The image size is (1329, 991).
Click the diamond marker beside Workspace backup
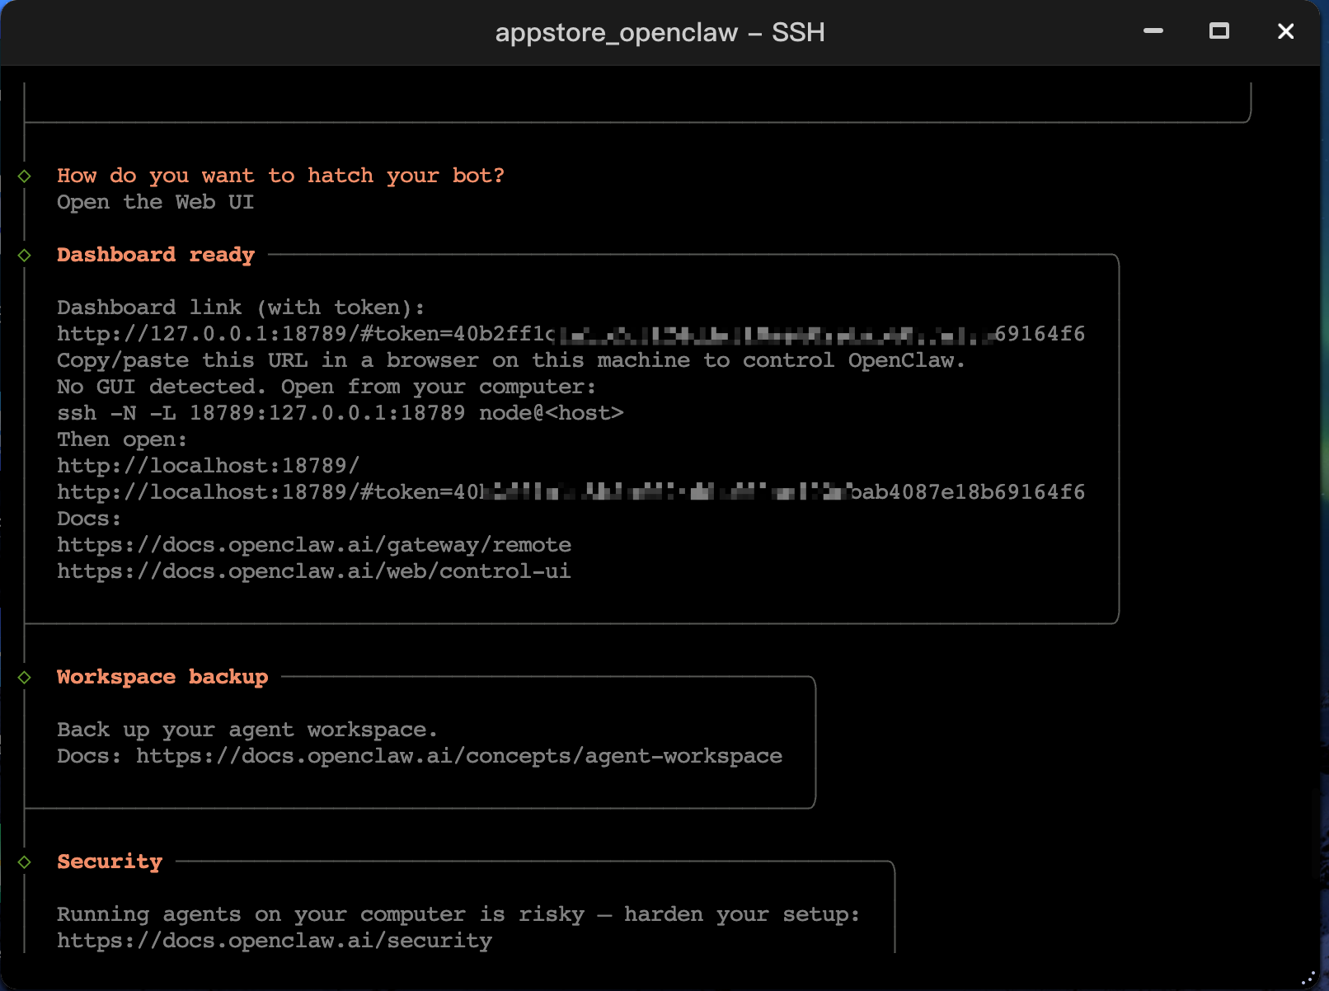coord(25,677)
